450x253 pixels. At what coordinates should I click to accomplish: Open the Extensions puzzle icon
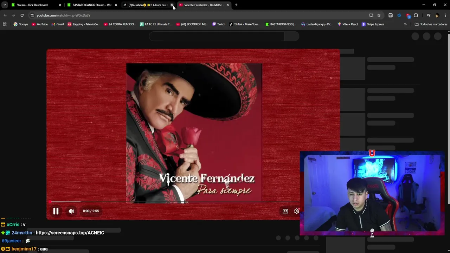(x=416, y=15)
